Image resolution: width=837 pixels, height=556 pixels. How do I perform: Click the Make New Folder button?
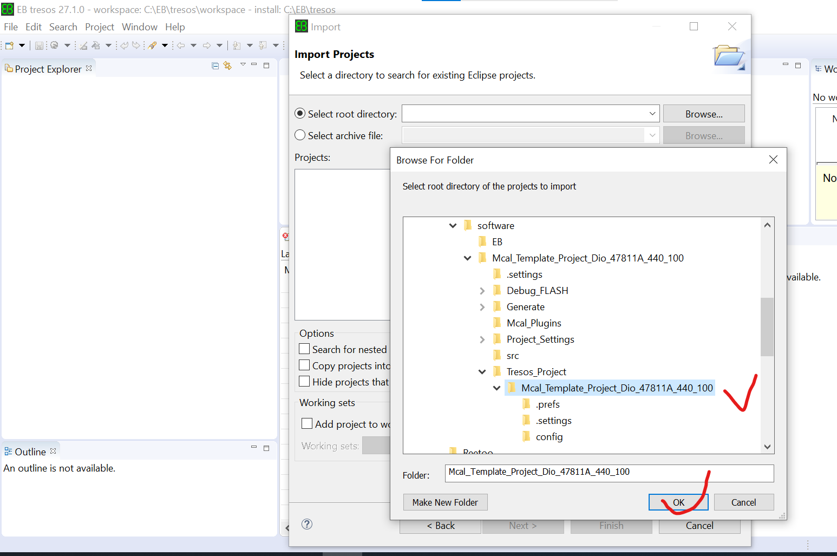coord(444,502)
